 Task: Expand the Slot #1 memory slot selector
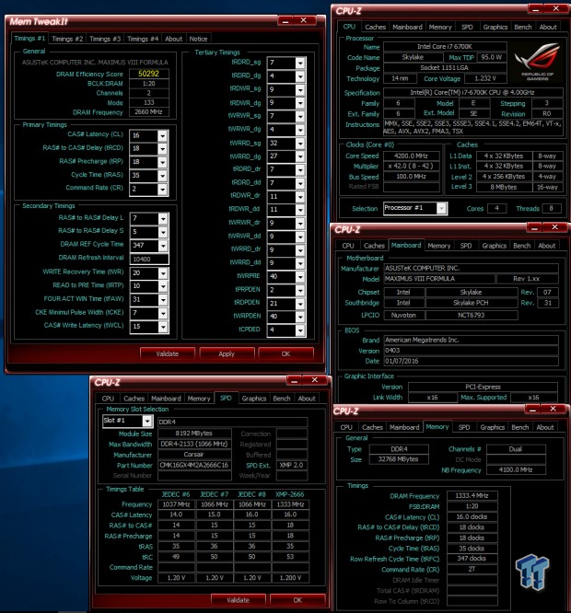(147, 421)
